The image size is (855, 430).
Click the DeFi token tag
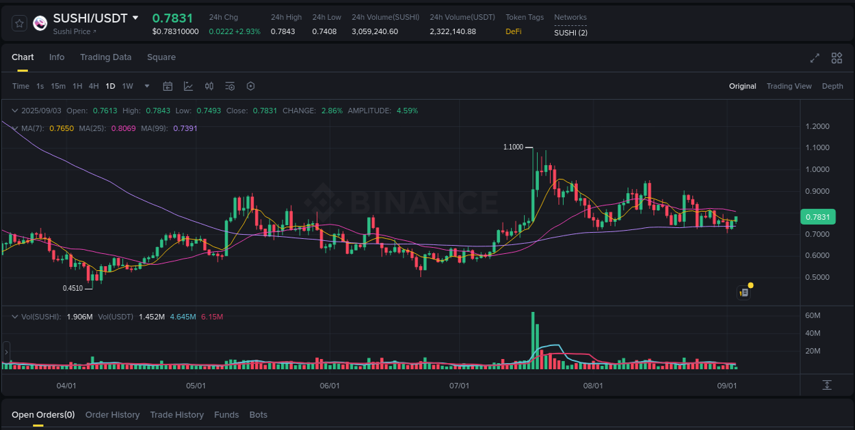513,31
